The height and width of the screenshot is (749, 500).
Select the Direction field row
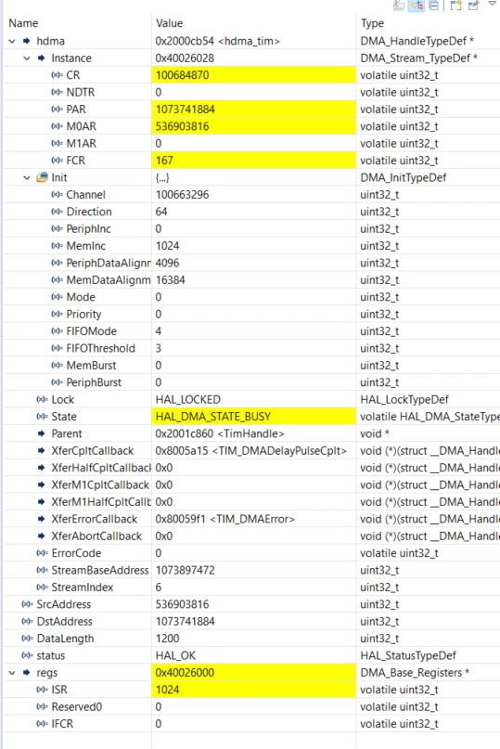pyautogui.click(x=251, y=212)
